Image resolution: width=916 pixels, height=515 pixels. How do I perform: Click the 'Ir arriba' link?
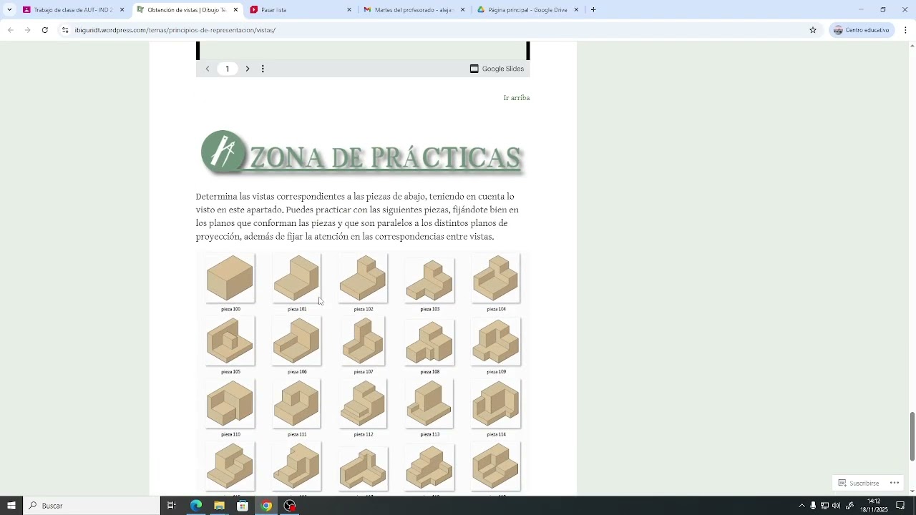click(x=517, y=98)
